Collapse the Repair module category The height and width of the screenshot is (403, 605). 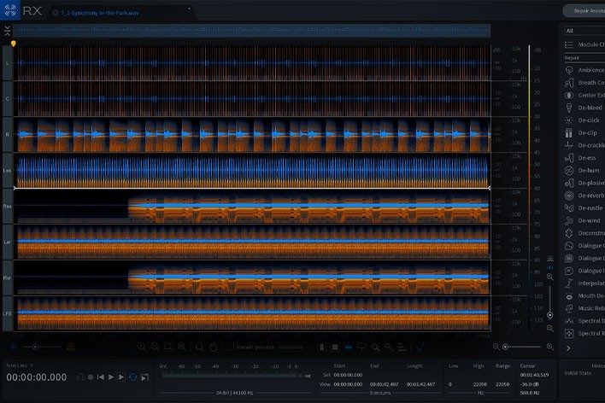(585, 58)
